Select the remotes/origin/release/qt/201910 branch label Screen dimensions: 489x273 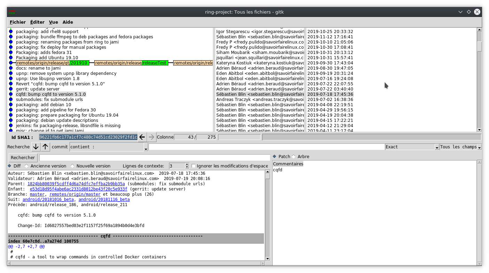(x=53, y=63)
